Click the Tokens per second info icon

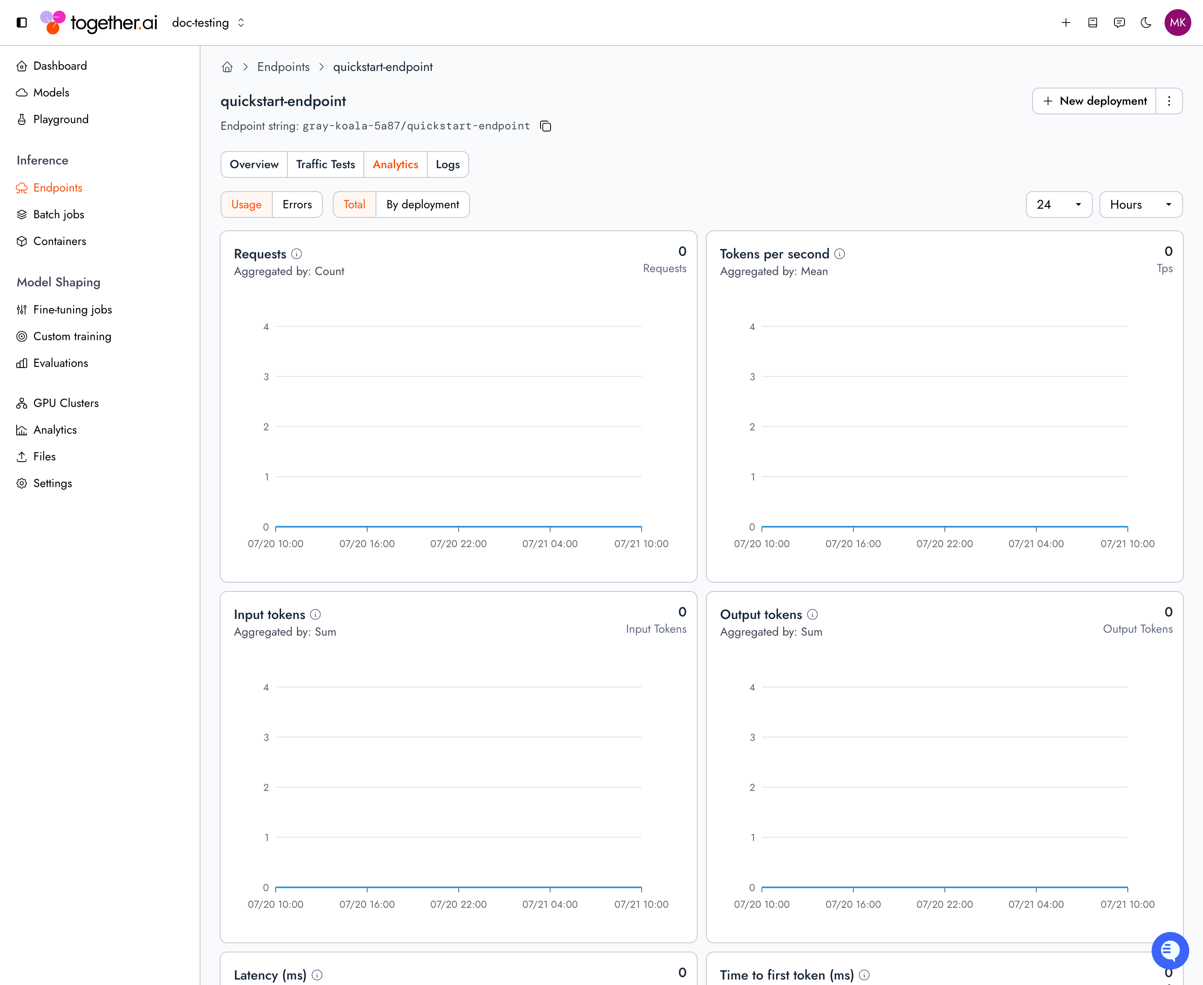point(839,254)
